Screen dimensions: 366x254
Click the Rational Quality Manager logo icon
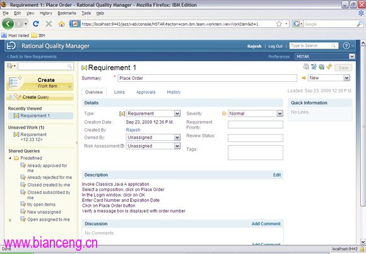[11, 46]
